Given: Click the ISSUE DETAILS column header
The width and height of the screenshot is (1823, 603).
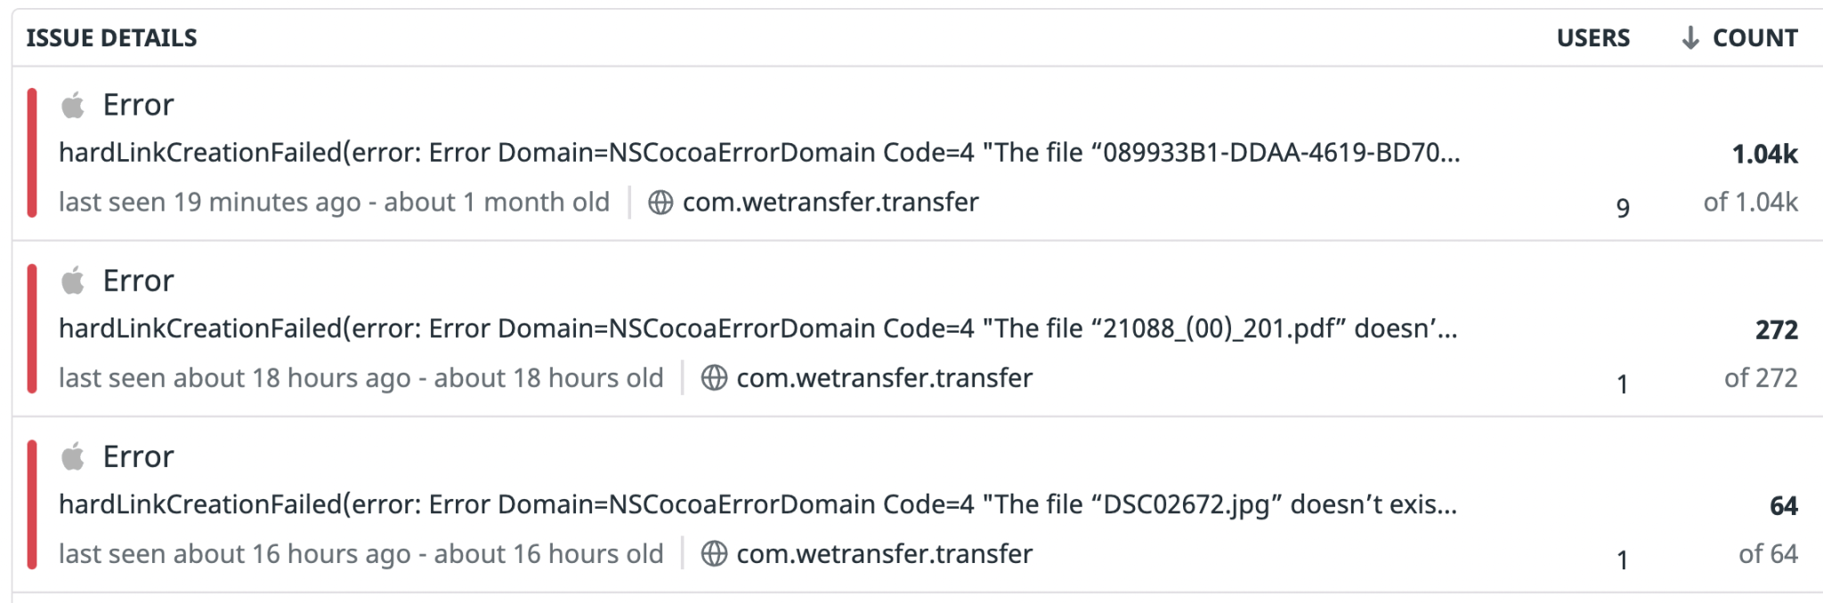Looking at the screenshot, I should pos(111,37).
